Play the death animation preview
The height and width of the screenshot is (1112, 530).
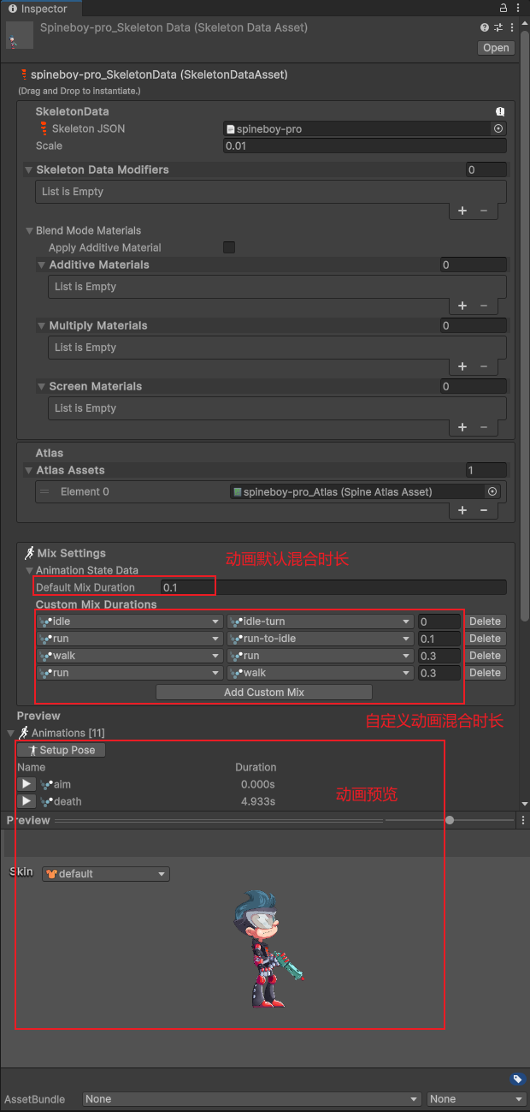(x=26, y=801)
